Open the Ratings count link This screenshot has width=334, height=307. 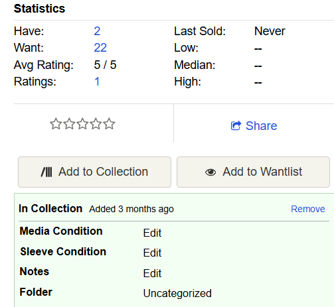pyautogui.click(x=97, y=82)
